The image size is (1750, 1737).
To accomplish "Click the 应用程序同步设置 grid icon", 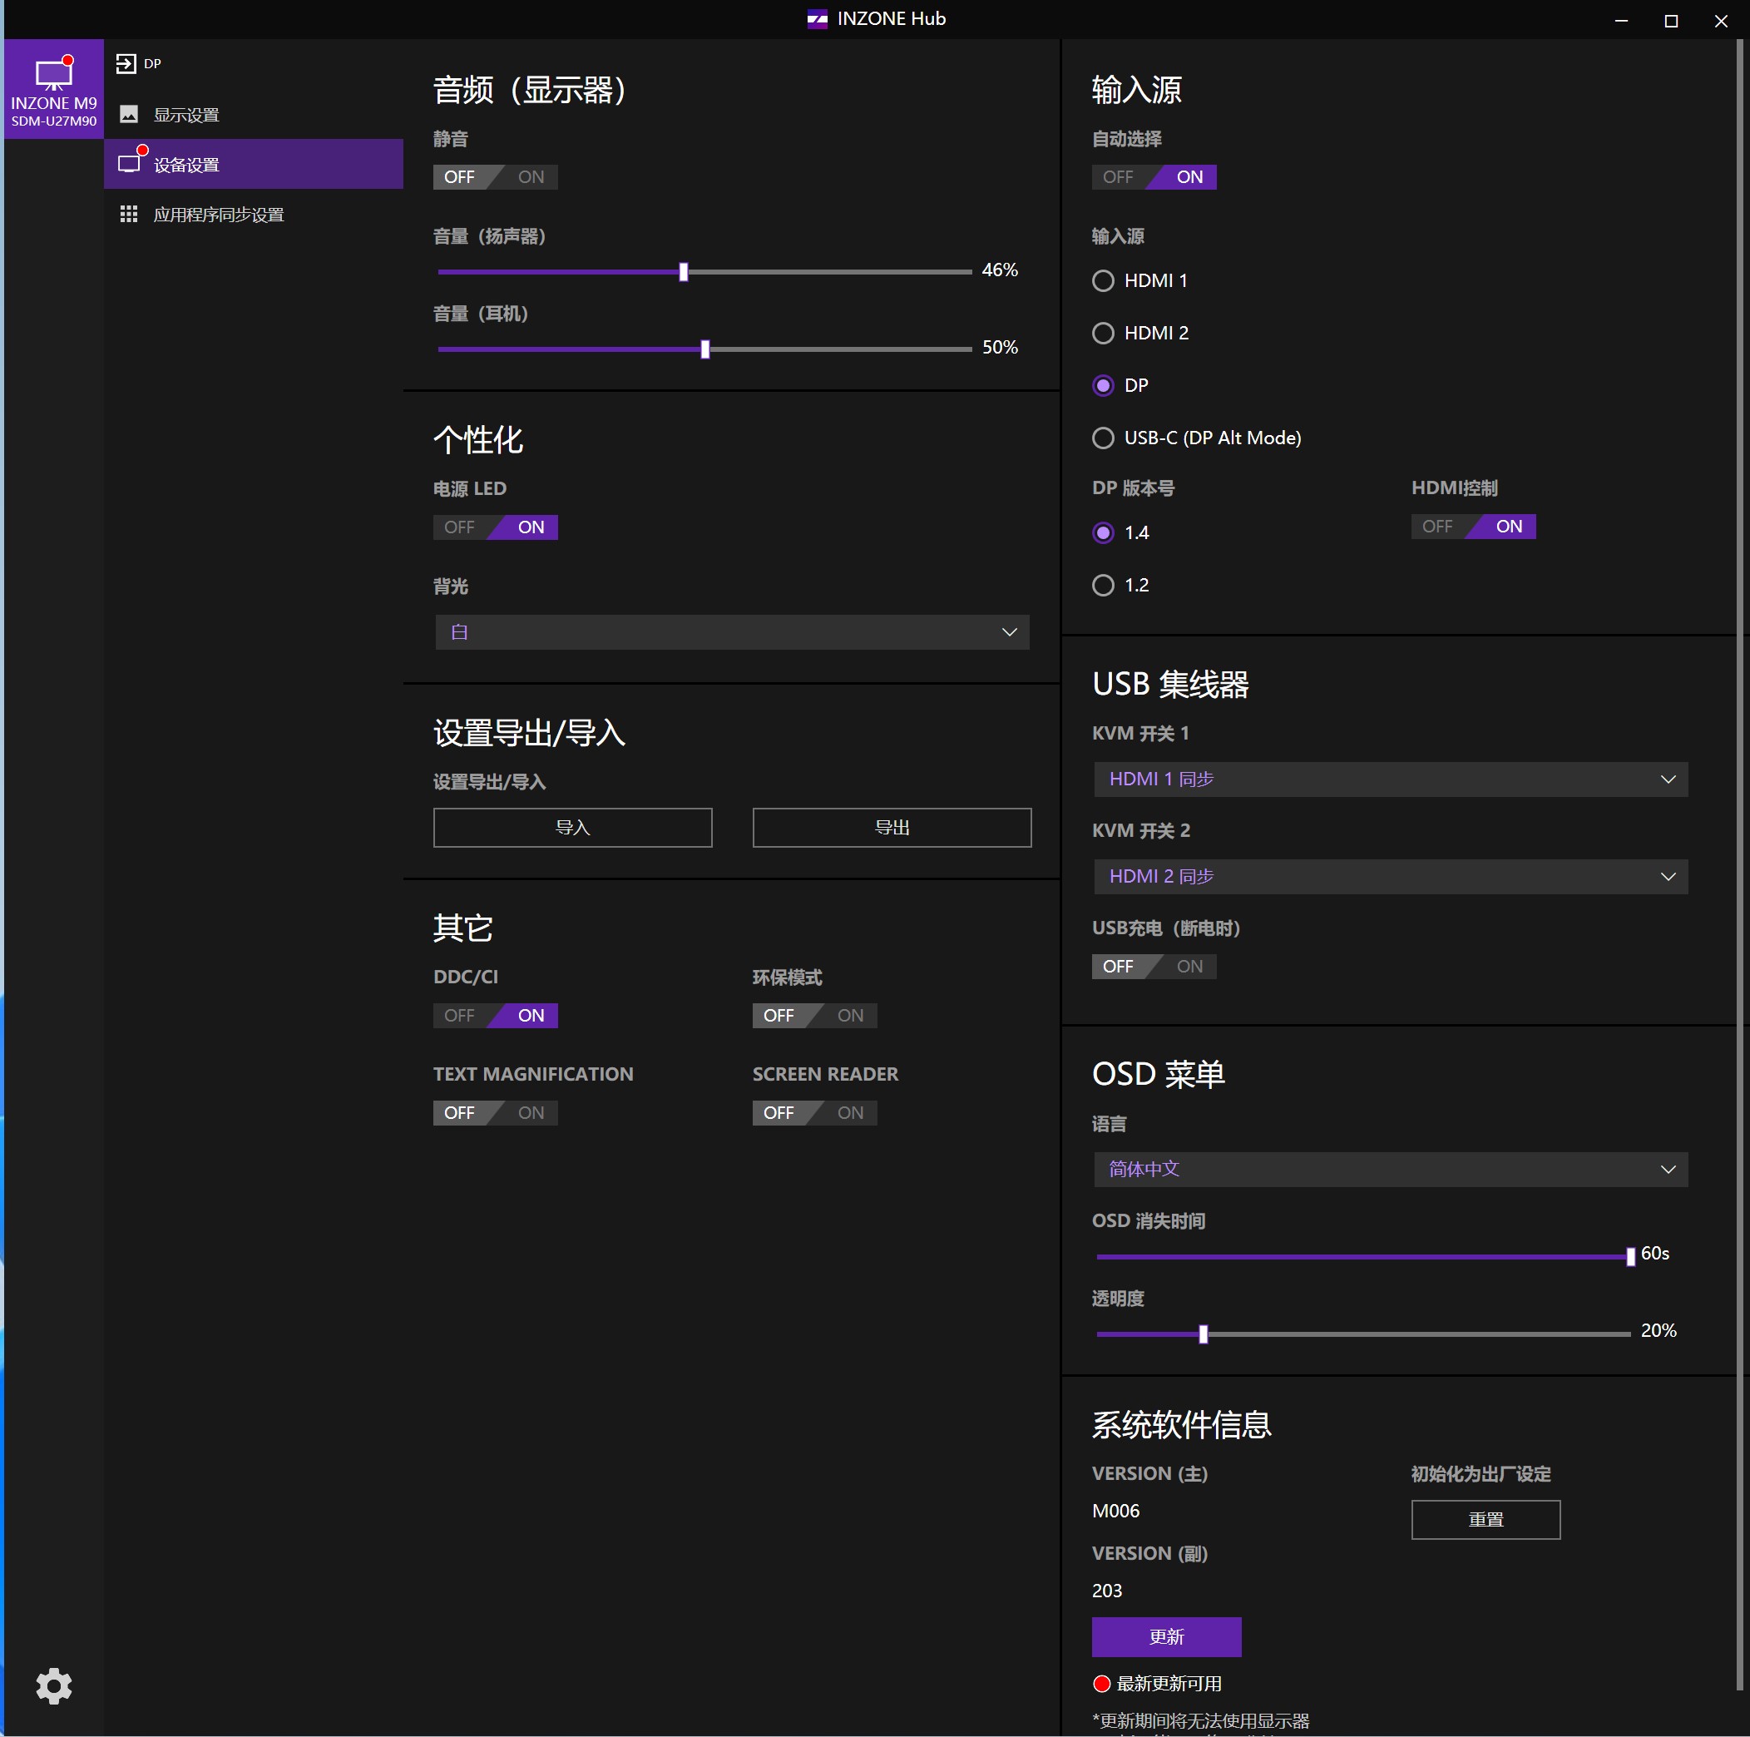I will point(129,214).
